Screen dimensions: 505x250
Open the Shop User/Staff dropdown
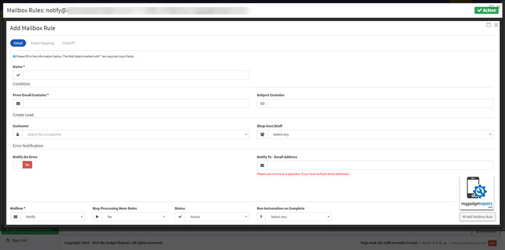[x=380, y=135]
